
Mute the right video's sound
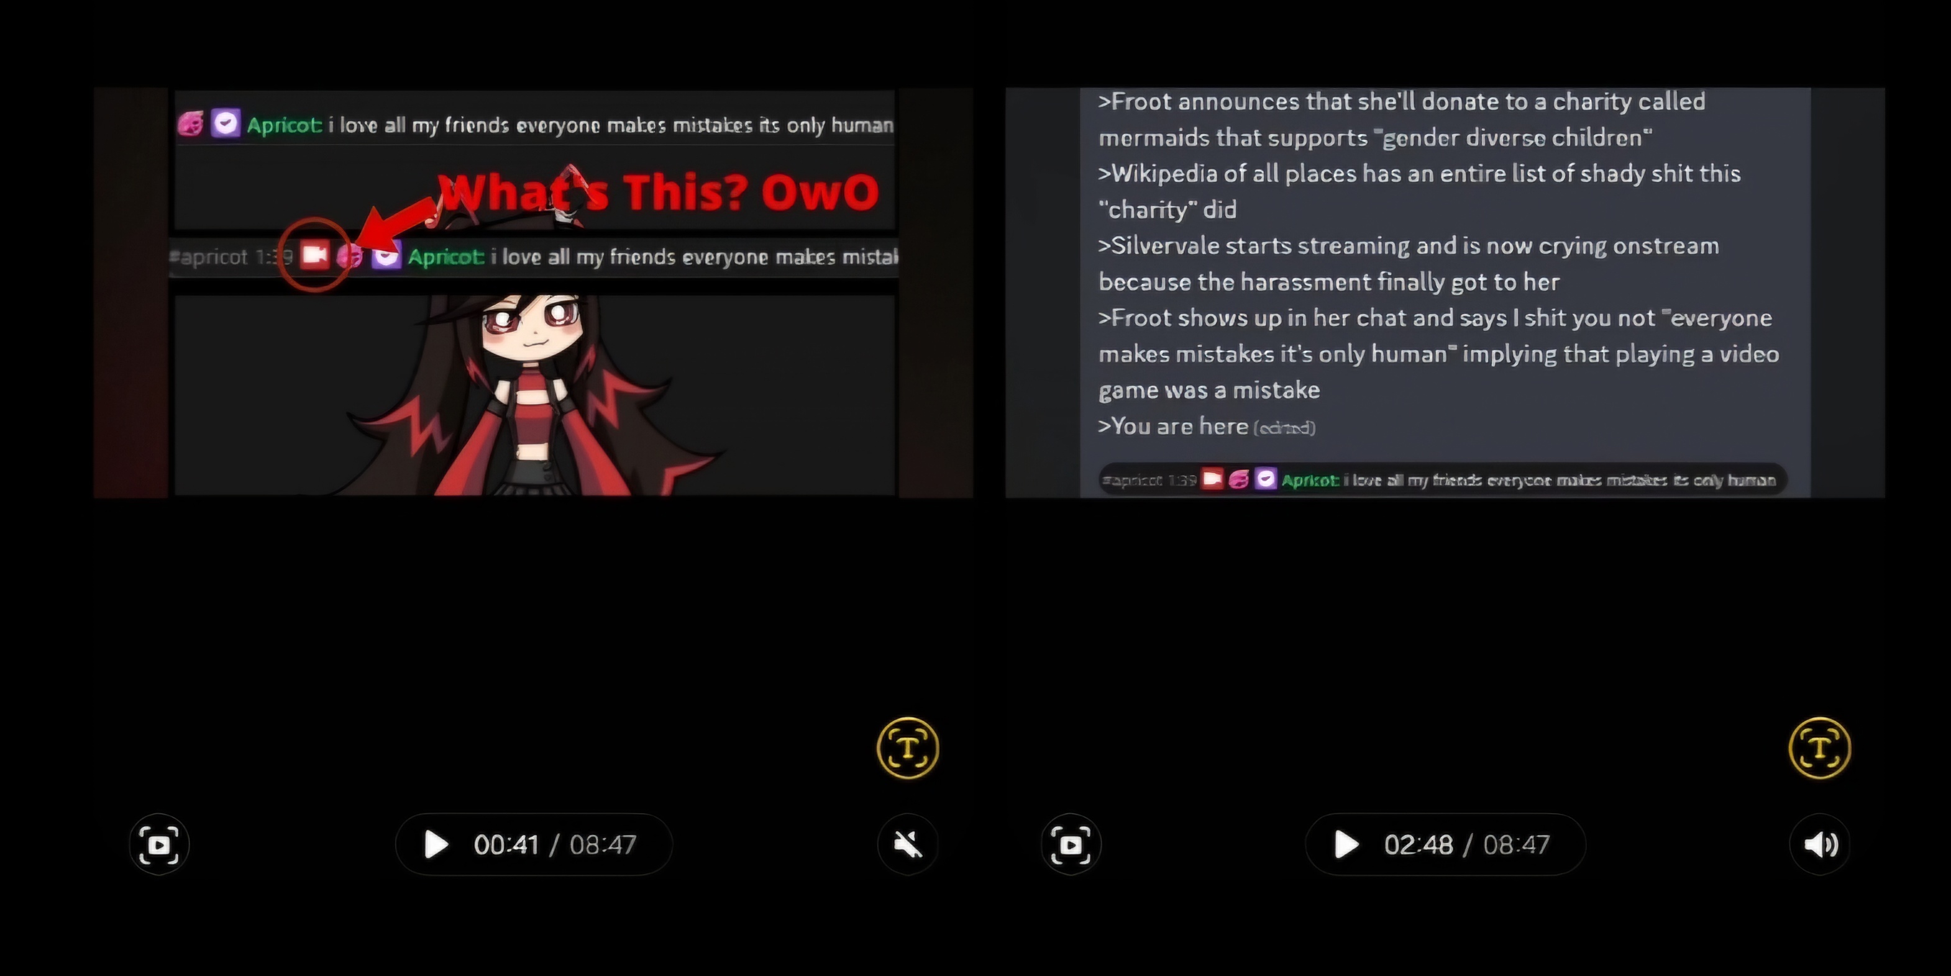point(1819,844)
